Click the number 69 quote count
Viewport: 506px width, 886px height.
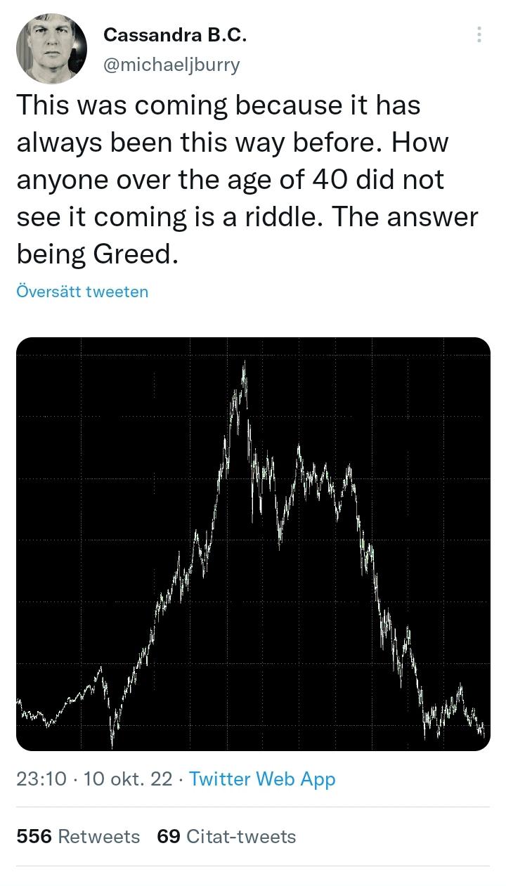(x=169, y=836)
